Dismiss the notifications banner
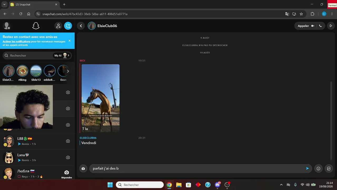 [x=70, y=41]
